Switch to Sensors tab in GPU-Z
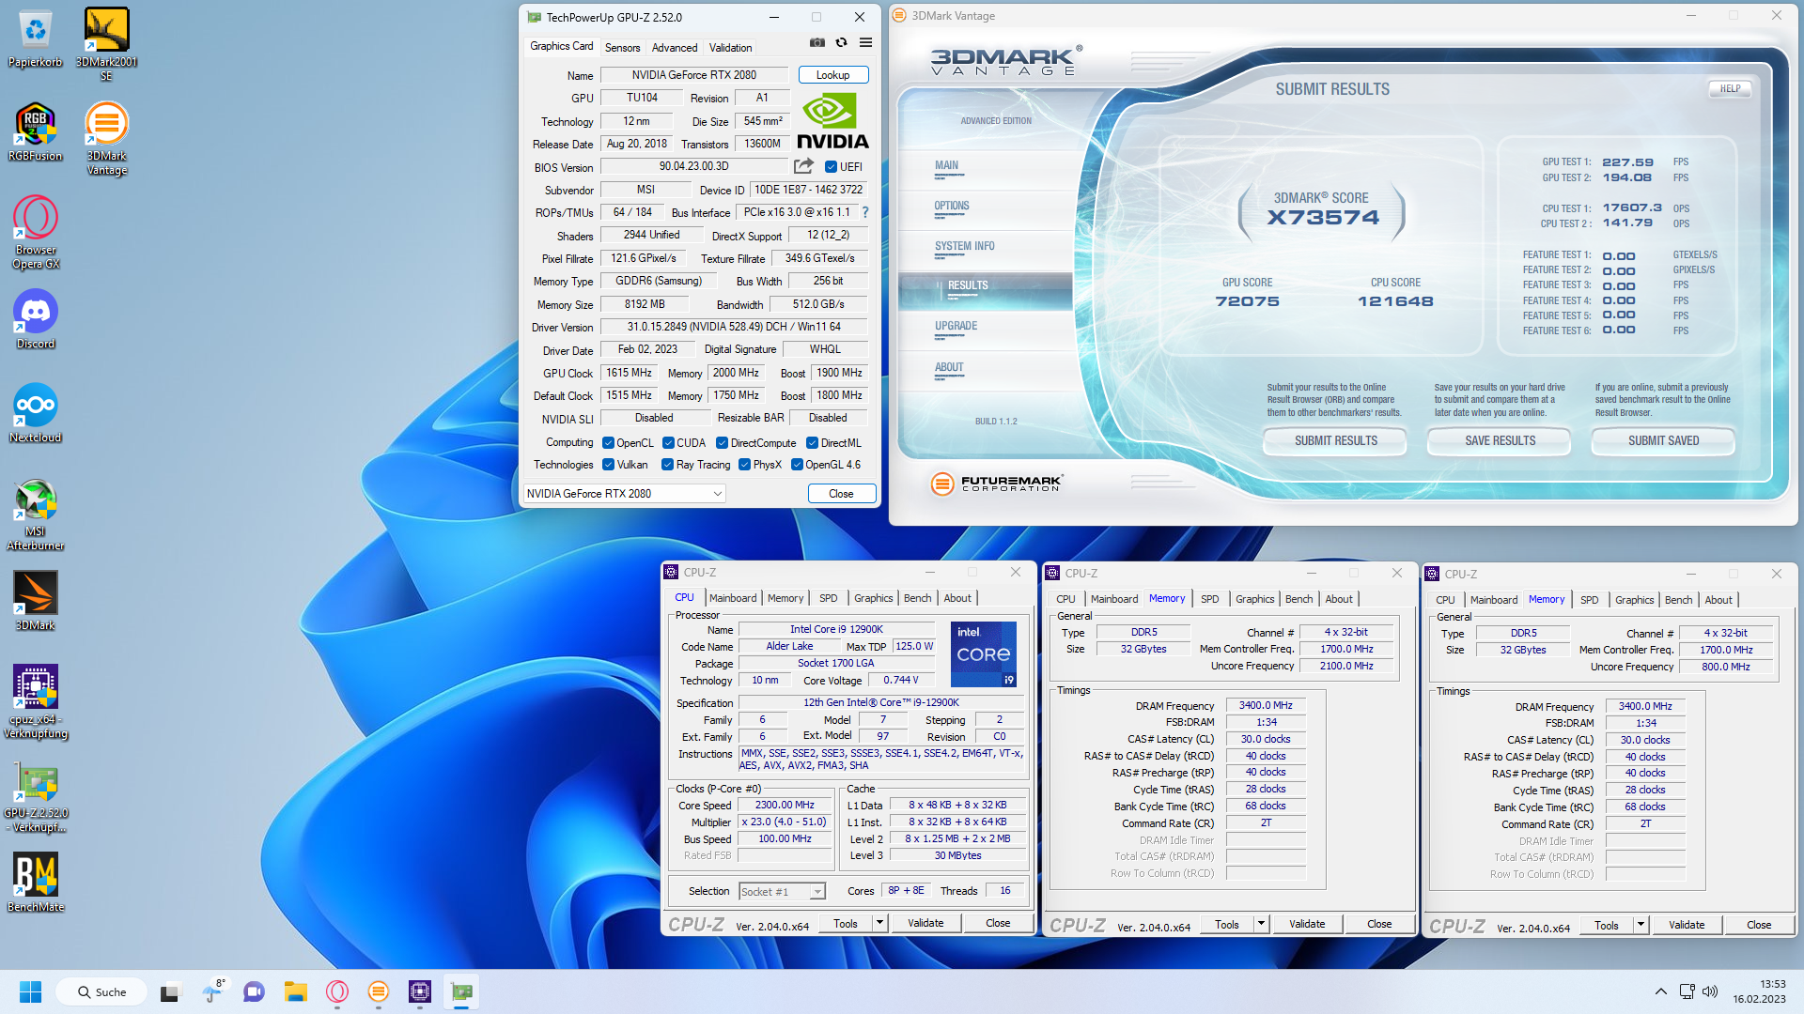This screenshot has height=1014, width=1804. (x=622, y=48)
